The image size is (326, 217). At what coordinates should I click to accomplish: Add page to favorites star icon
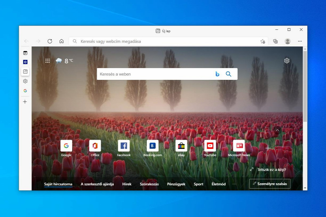[x=262, y=41]
